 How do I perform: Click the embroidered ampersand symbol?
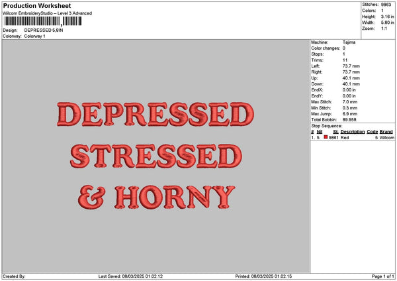[x=91, y=197]
